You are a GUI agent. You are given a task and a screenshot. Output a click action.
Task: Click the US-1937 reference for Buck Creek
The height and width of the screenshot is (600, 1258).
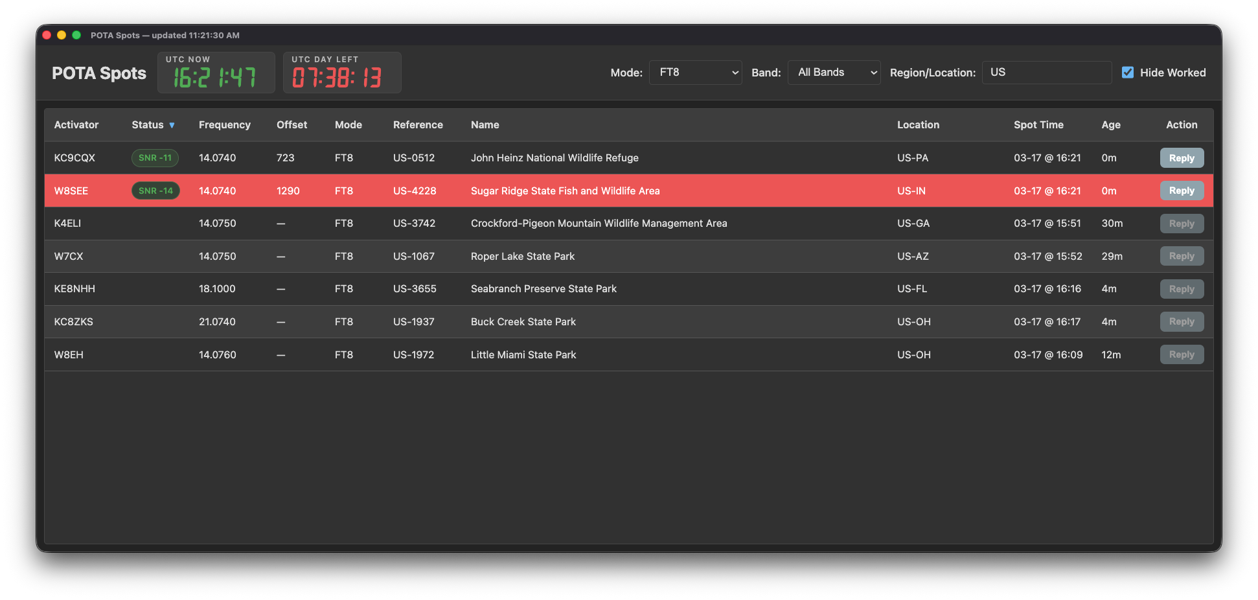[x=413, y=322]
